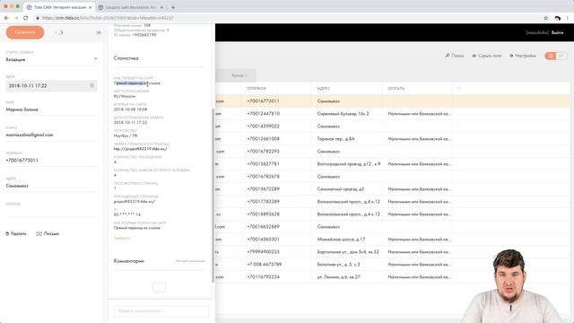Select phone cell +70012661008
574x323 pixels.
[263, 139]
